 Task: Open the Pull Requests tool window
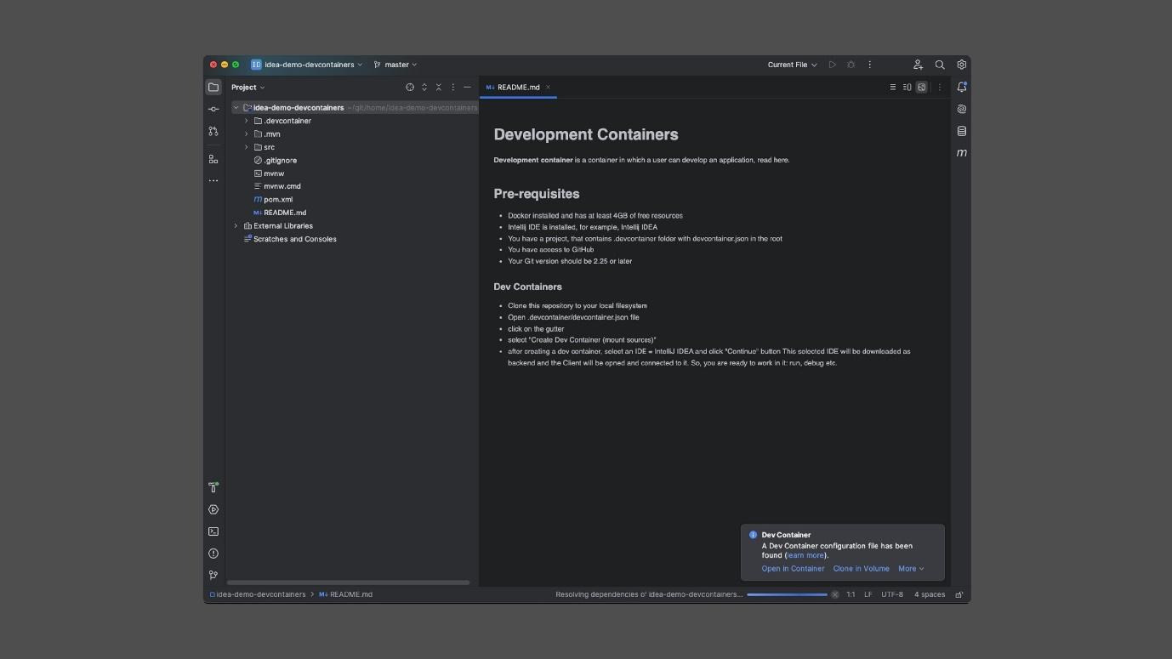pyautogui.click(x=213, y=131)
